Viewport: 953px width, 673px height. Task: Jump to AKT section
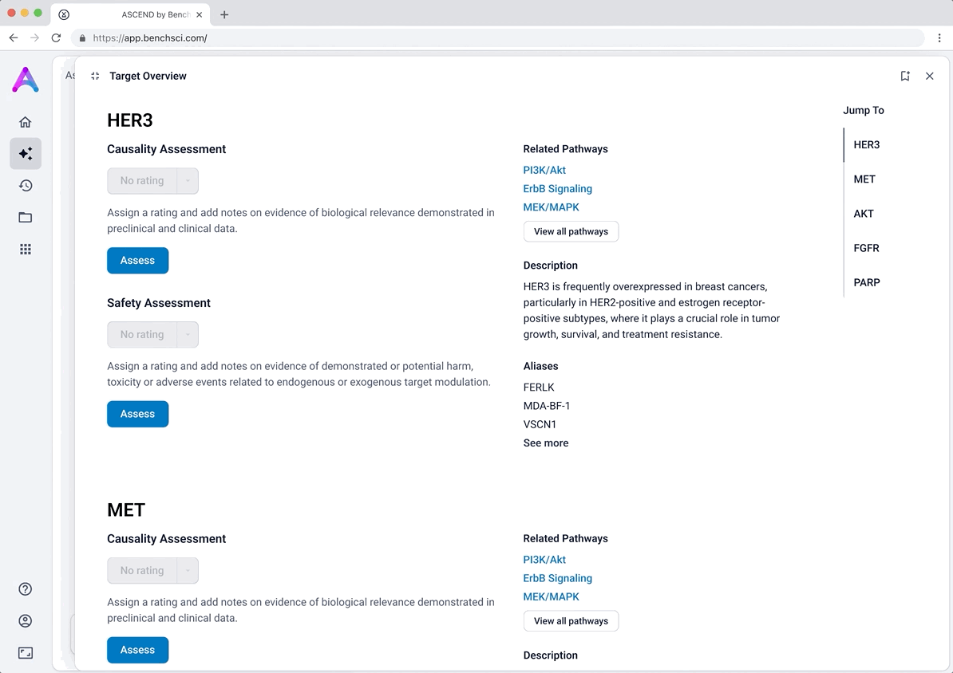864,214
